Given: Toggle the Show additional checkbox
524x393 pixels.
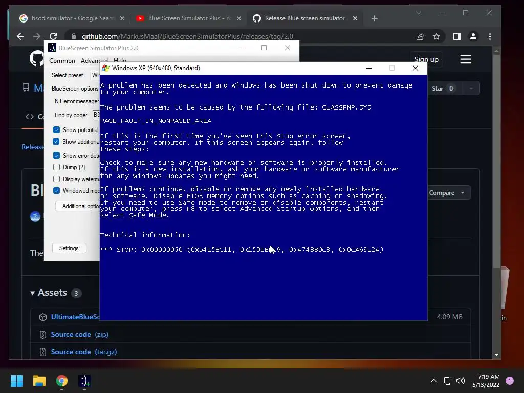Looking at the screenshot, I should point(56,142).
